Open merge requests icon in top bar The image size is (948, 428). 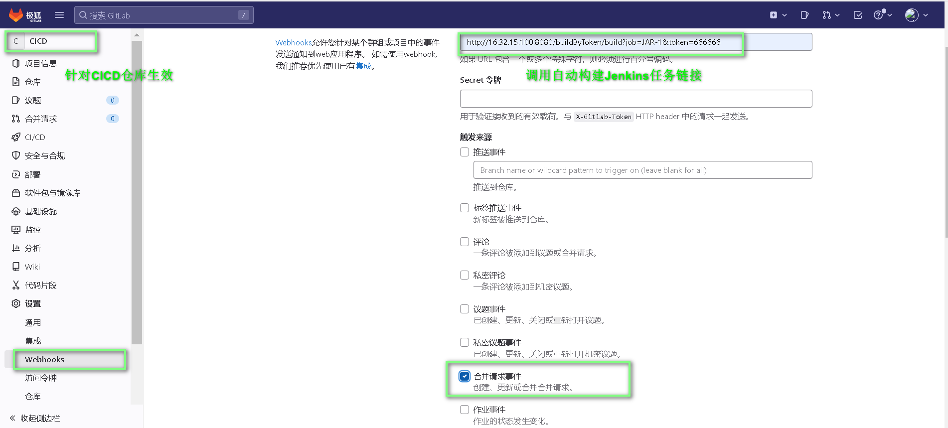(826, 15)
